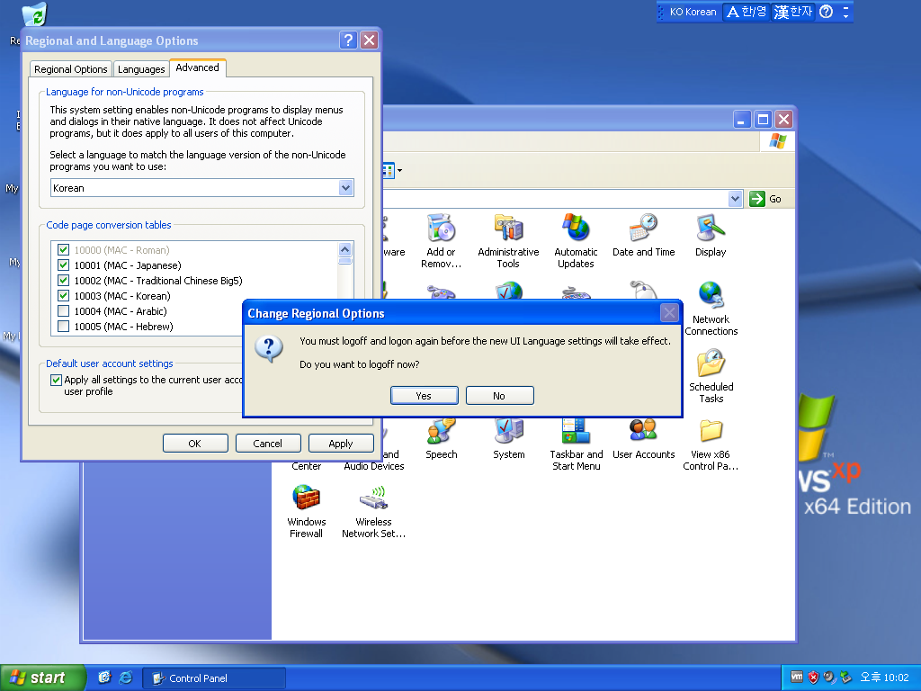Click the VMware tools tray icon
The image size is (921, 691).
click(x=797, y=677)
